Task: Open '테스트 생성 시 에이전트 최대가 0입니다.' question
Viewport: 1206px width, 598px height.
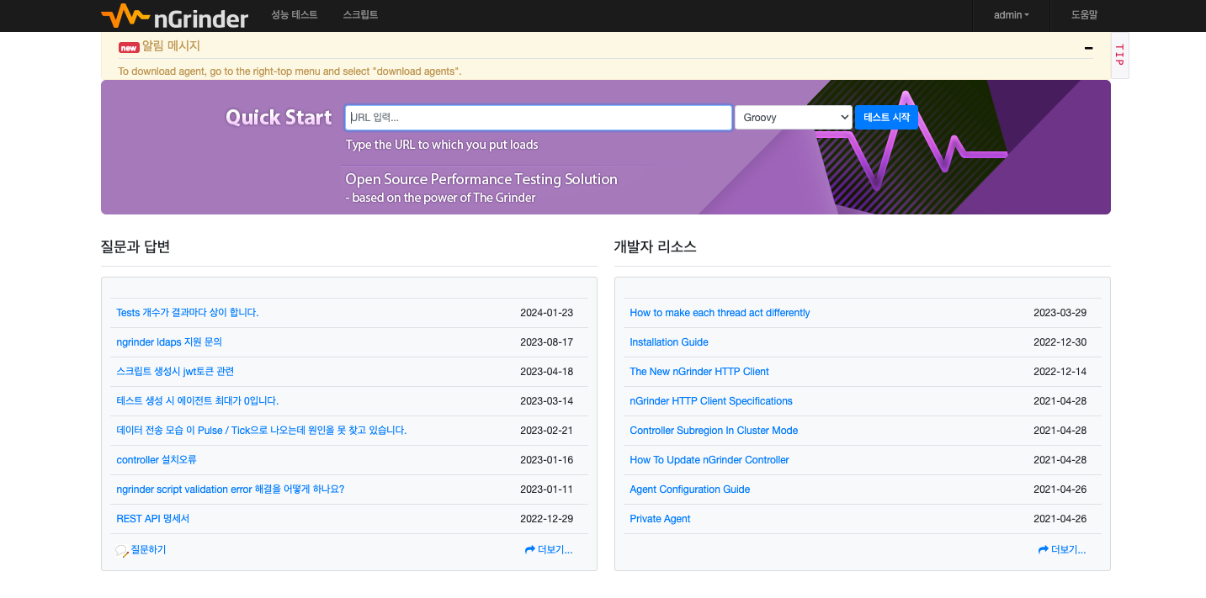Action: click(198, 401)
